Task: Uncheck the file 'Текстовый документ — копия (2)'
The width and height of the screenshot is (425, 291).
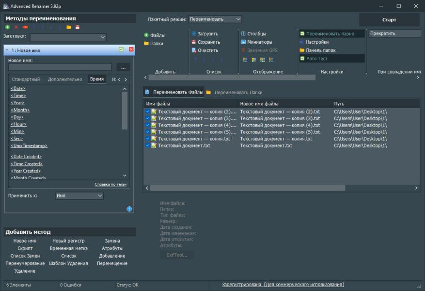Action: click(147, 112)
